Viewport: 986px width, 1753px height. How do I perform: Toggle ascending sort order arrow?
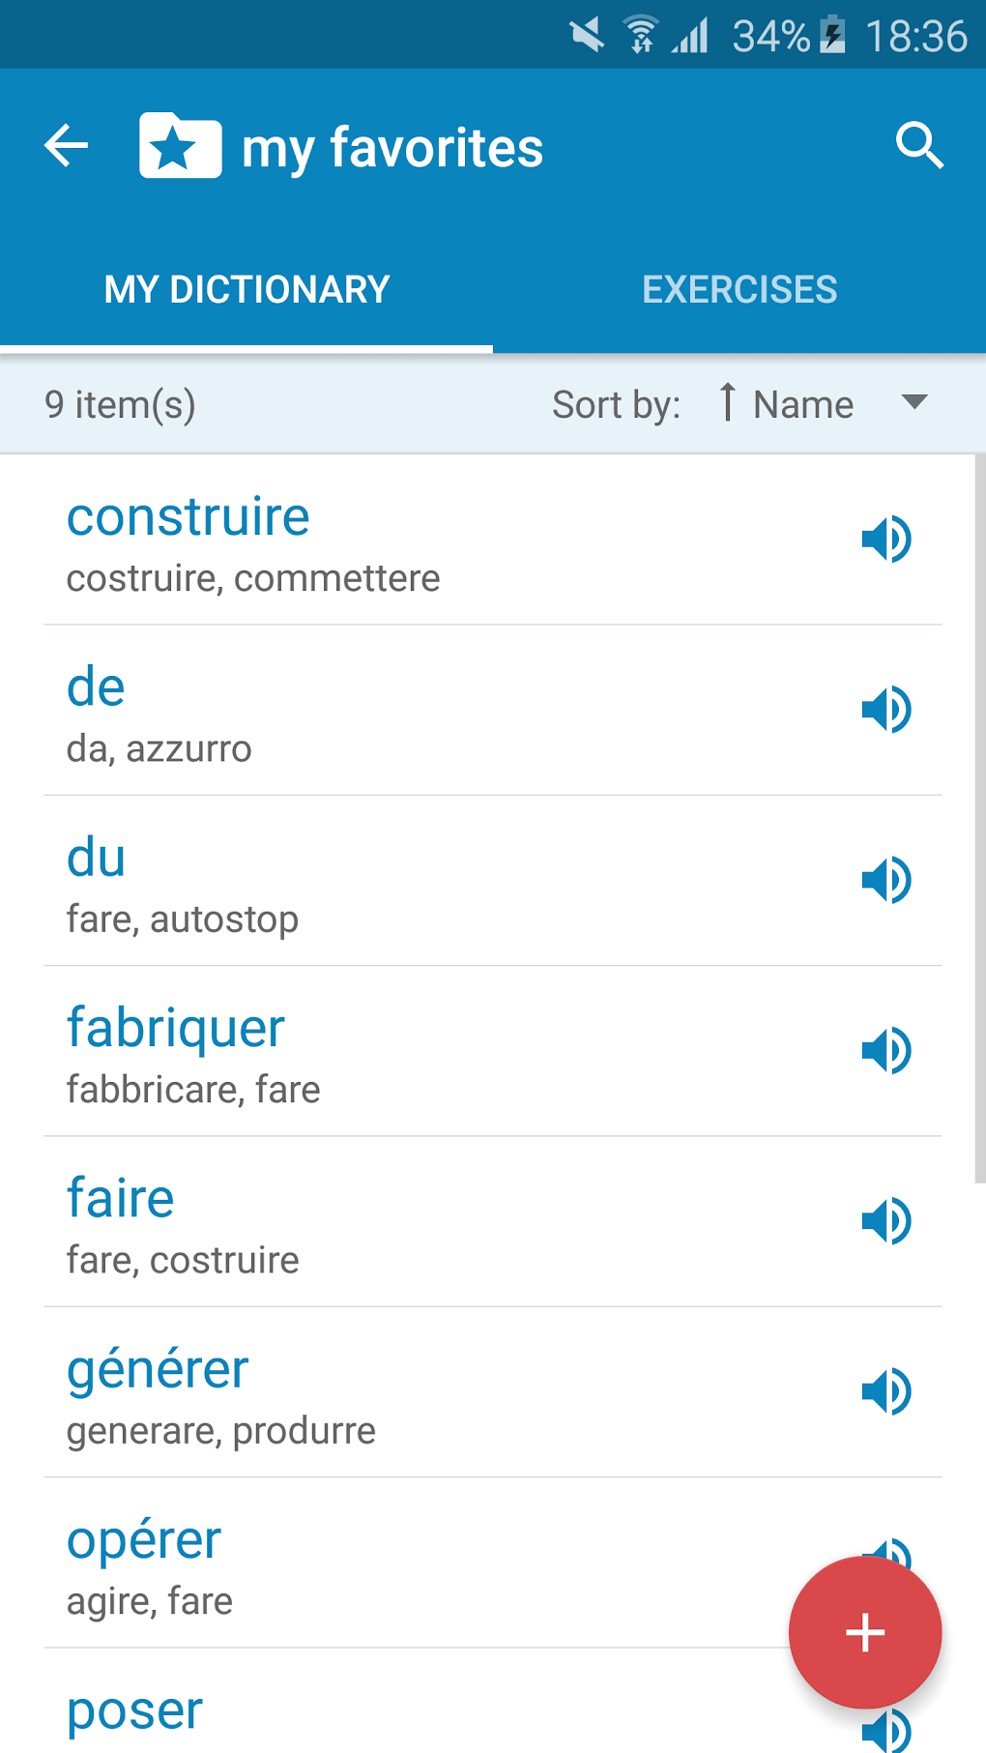pos(728,402)
